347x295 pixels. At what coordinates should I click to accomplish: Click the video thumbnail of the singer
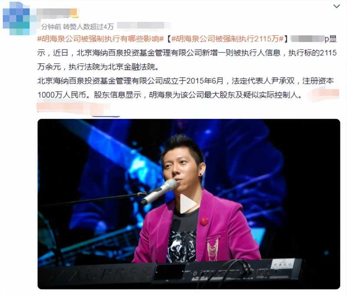189,204
